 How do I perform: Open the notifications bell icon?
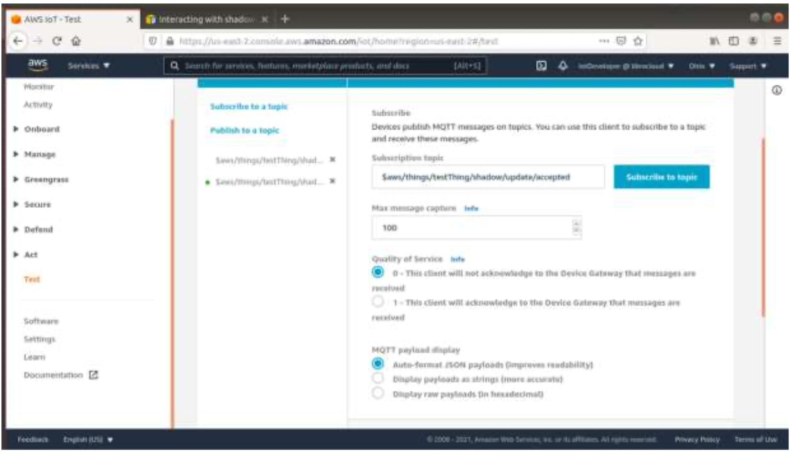pyautogui.click(x=563, y=66)
